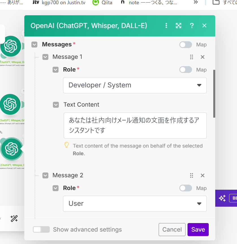Select the bottom OpenAI module on canvas
This screenshot has width=237, height=244.
11,149
